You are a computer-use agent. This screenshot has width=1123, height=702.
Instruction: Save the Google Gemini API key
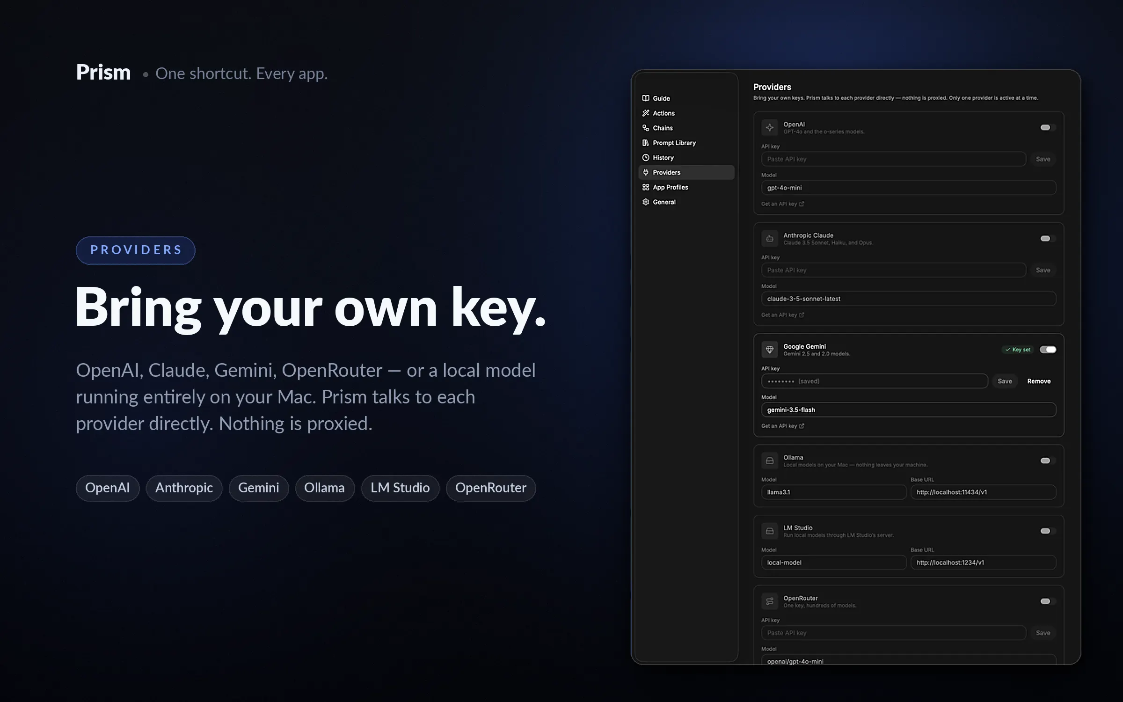coord(1005,381)
